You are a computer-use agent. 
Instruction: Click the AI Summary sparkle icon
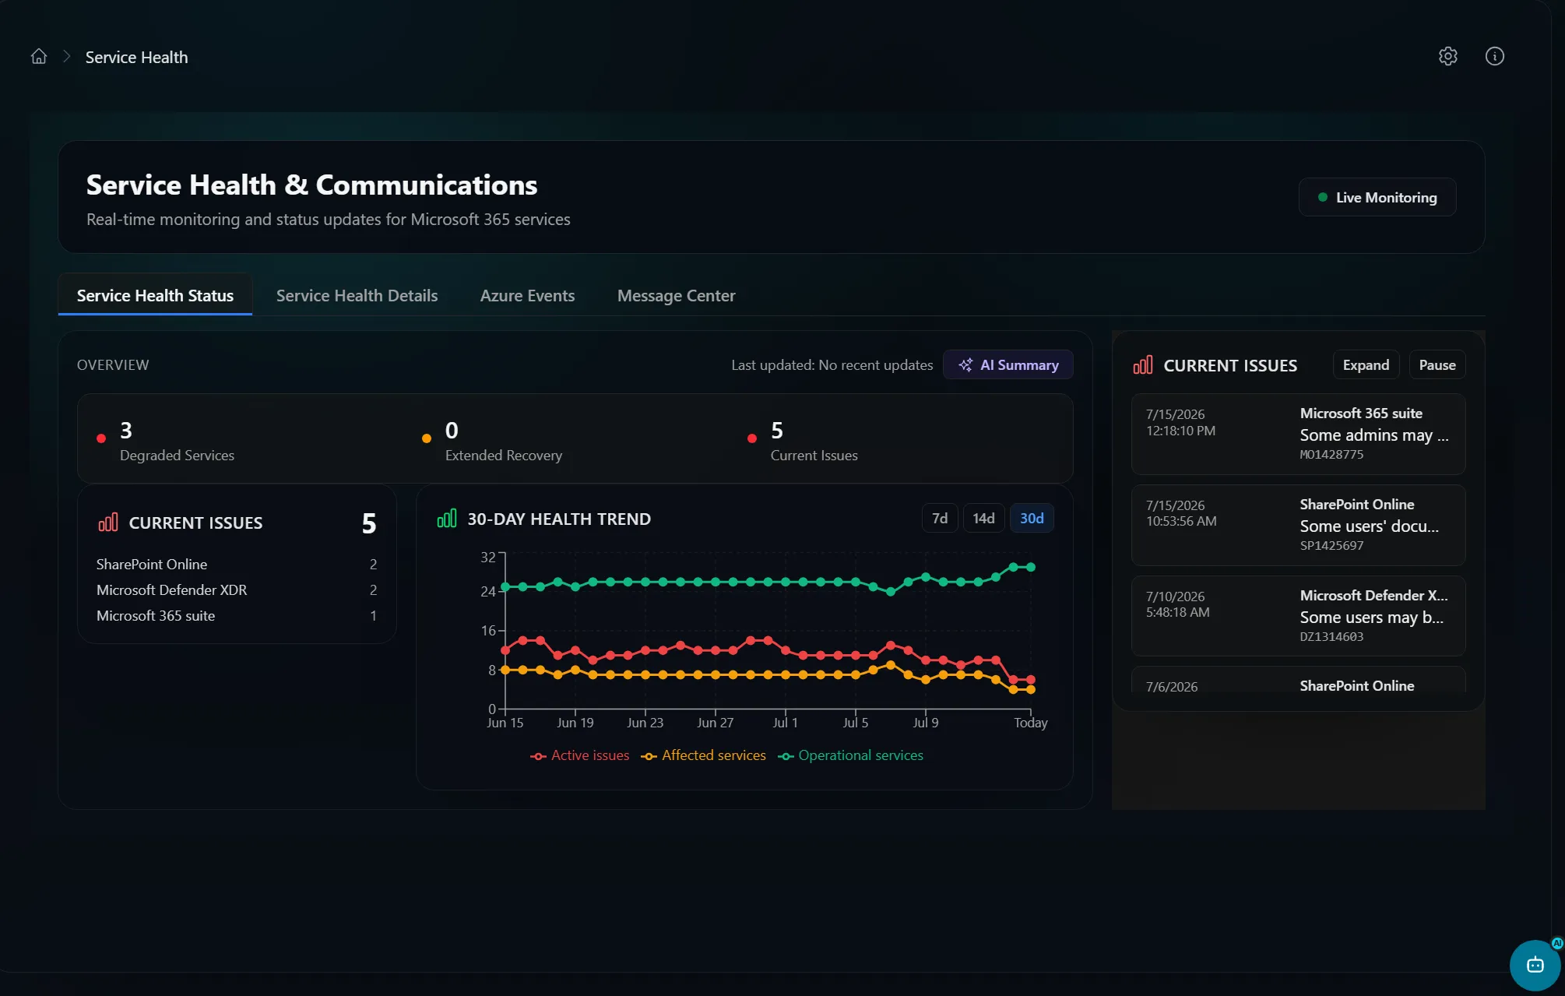965,365
